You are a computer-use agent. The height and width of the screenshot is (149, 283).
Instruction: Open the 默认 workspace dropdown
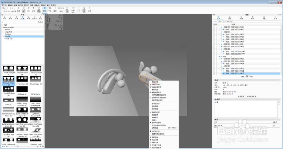click(5, 8)
